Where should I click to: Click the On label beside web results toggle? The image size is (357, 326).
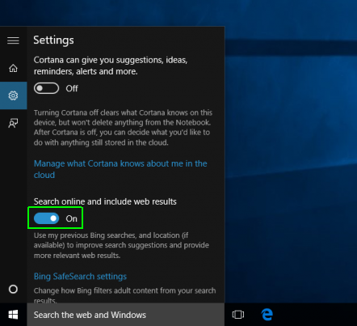[72, 218]
